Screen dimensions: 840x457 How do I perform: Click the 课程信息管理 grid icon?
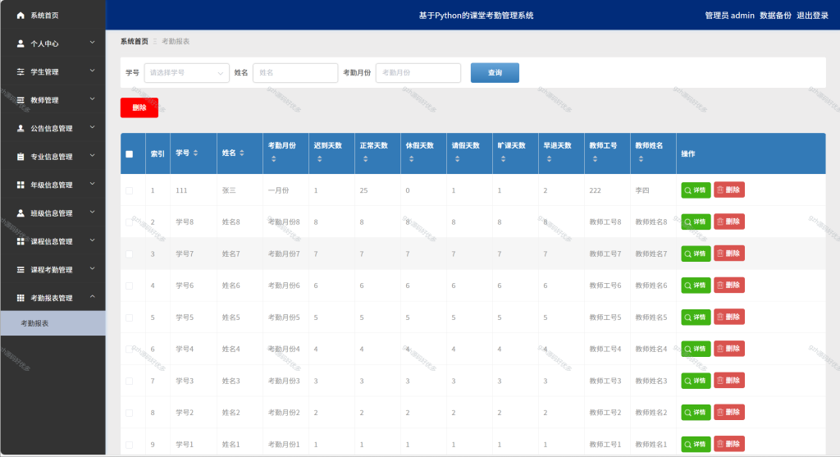click(21, 241)
